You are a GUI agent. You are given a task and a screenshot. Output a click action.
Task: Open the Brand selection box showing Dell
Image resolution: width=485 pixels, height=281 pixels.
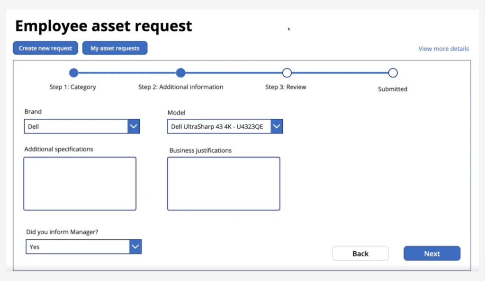76,126
